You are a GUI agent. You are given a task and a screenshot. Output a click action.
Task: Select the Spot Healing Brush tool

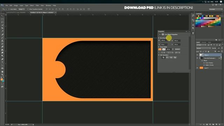click(2, 34)
